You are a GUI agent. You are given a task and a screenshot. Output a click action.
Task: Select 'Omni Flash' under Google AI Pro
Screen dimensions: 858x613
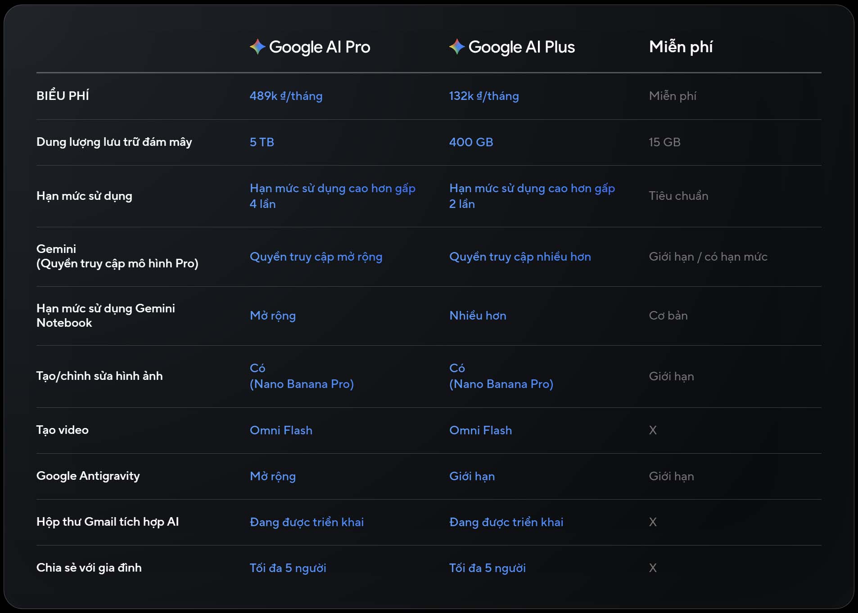pyautogui.click(x=281, y=430)
